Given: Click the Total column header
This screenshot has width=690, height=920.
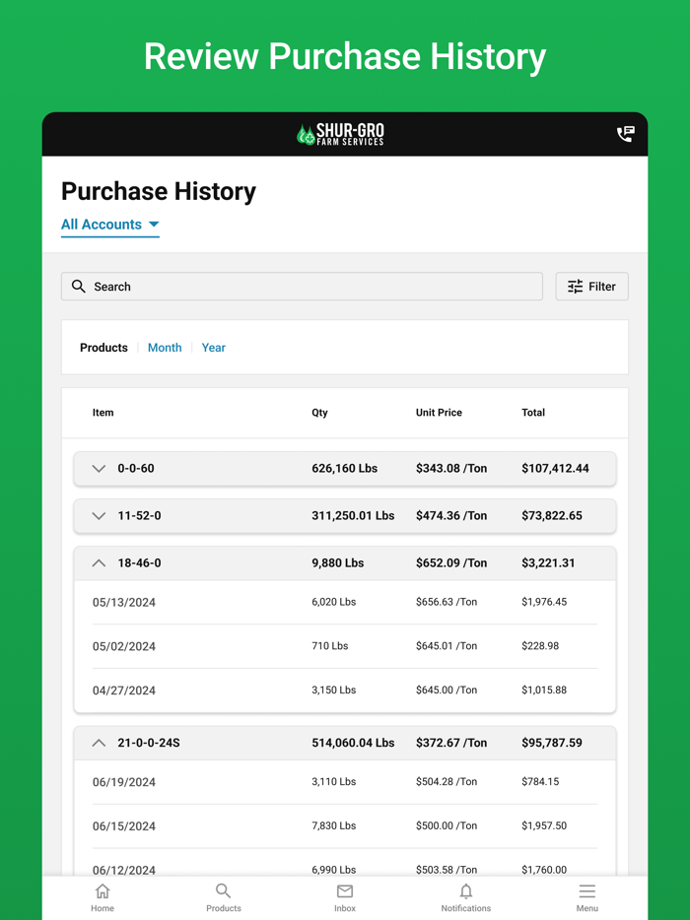Looking at the screenshot, I should coord(533,413).
